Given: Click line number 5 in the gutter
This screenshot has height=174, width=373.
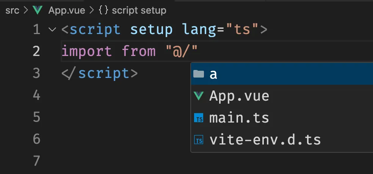Looking at the screenshot, I should click(36, 117).
